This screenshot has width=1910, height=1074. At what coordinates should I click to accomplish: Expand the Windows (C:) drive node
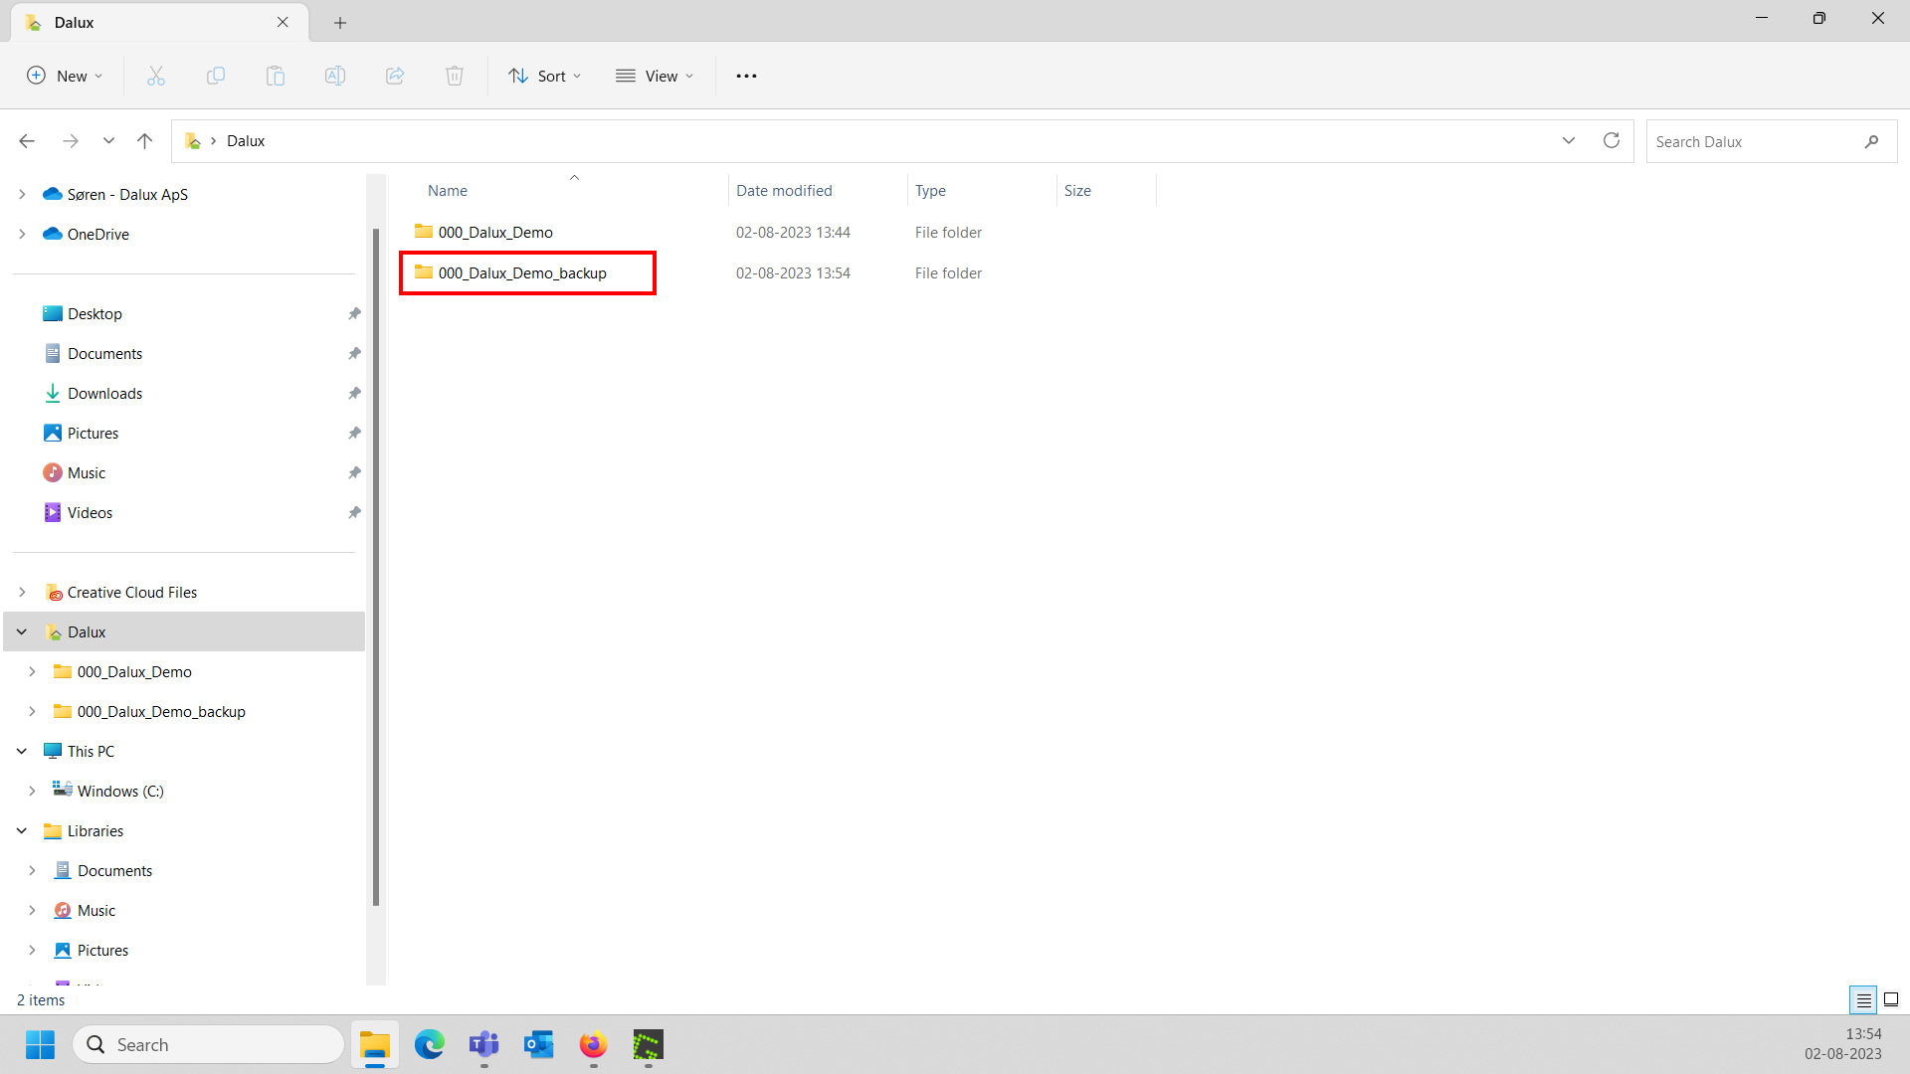pyautogui.click(x=32, y=792)
